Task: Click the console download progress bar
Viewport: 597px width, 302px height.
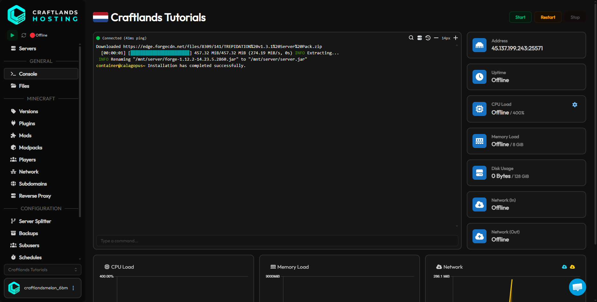Action: point(160,53)
